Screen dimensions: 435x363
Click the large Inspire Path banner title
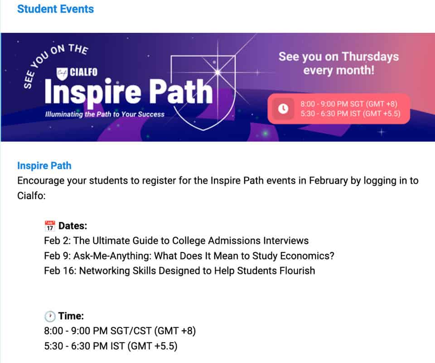[128, 91]
